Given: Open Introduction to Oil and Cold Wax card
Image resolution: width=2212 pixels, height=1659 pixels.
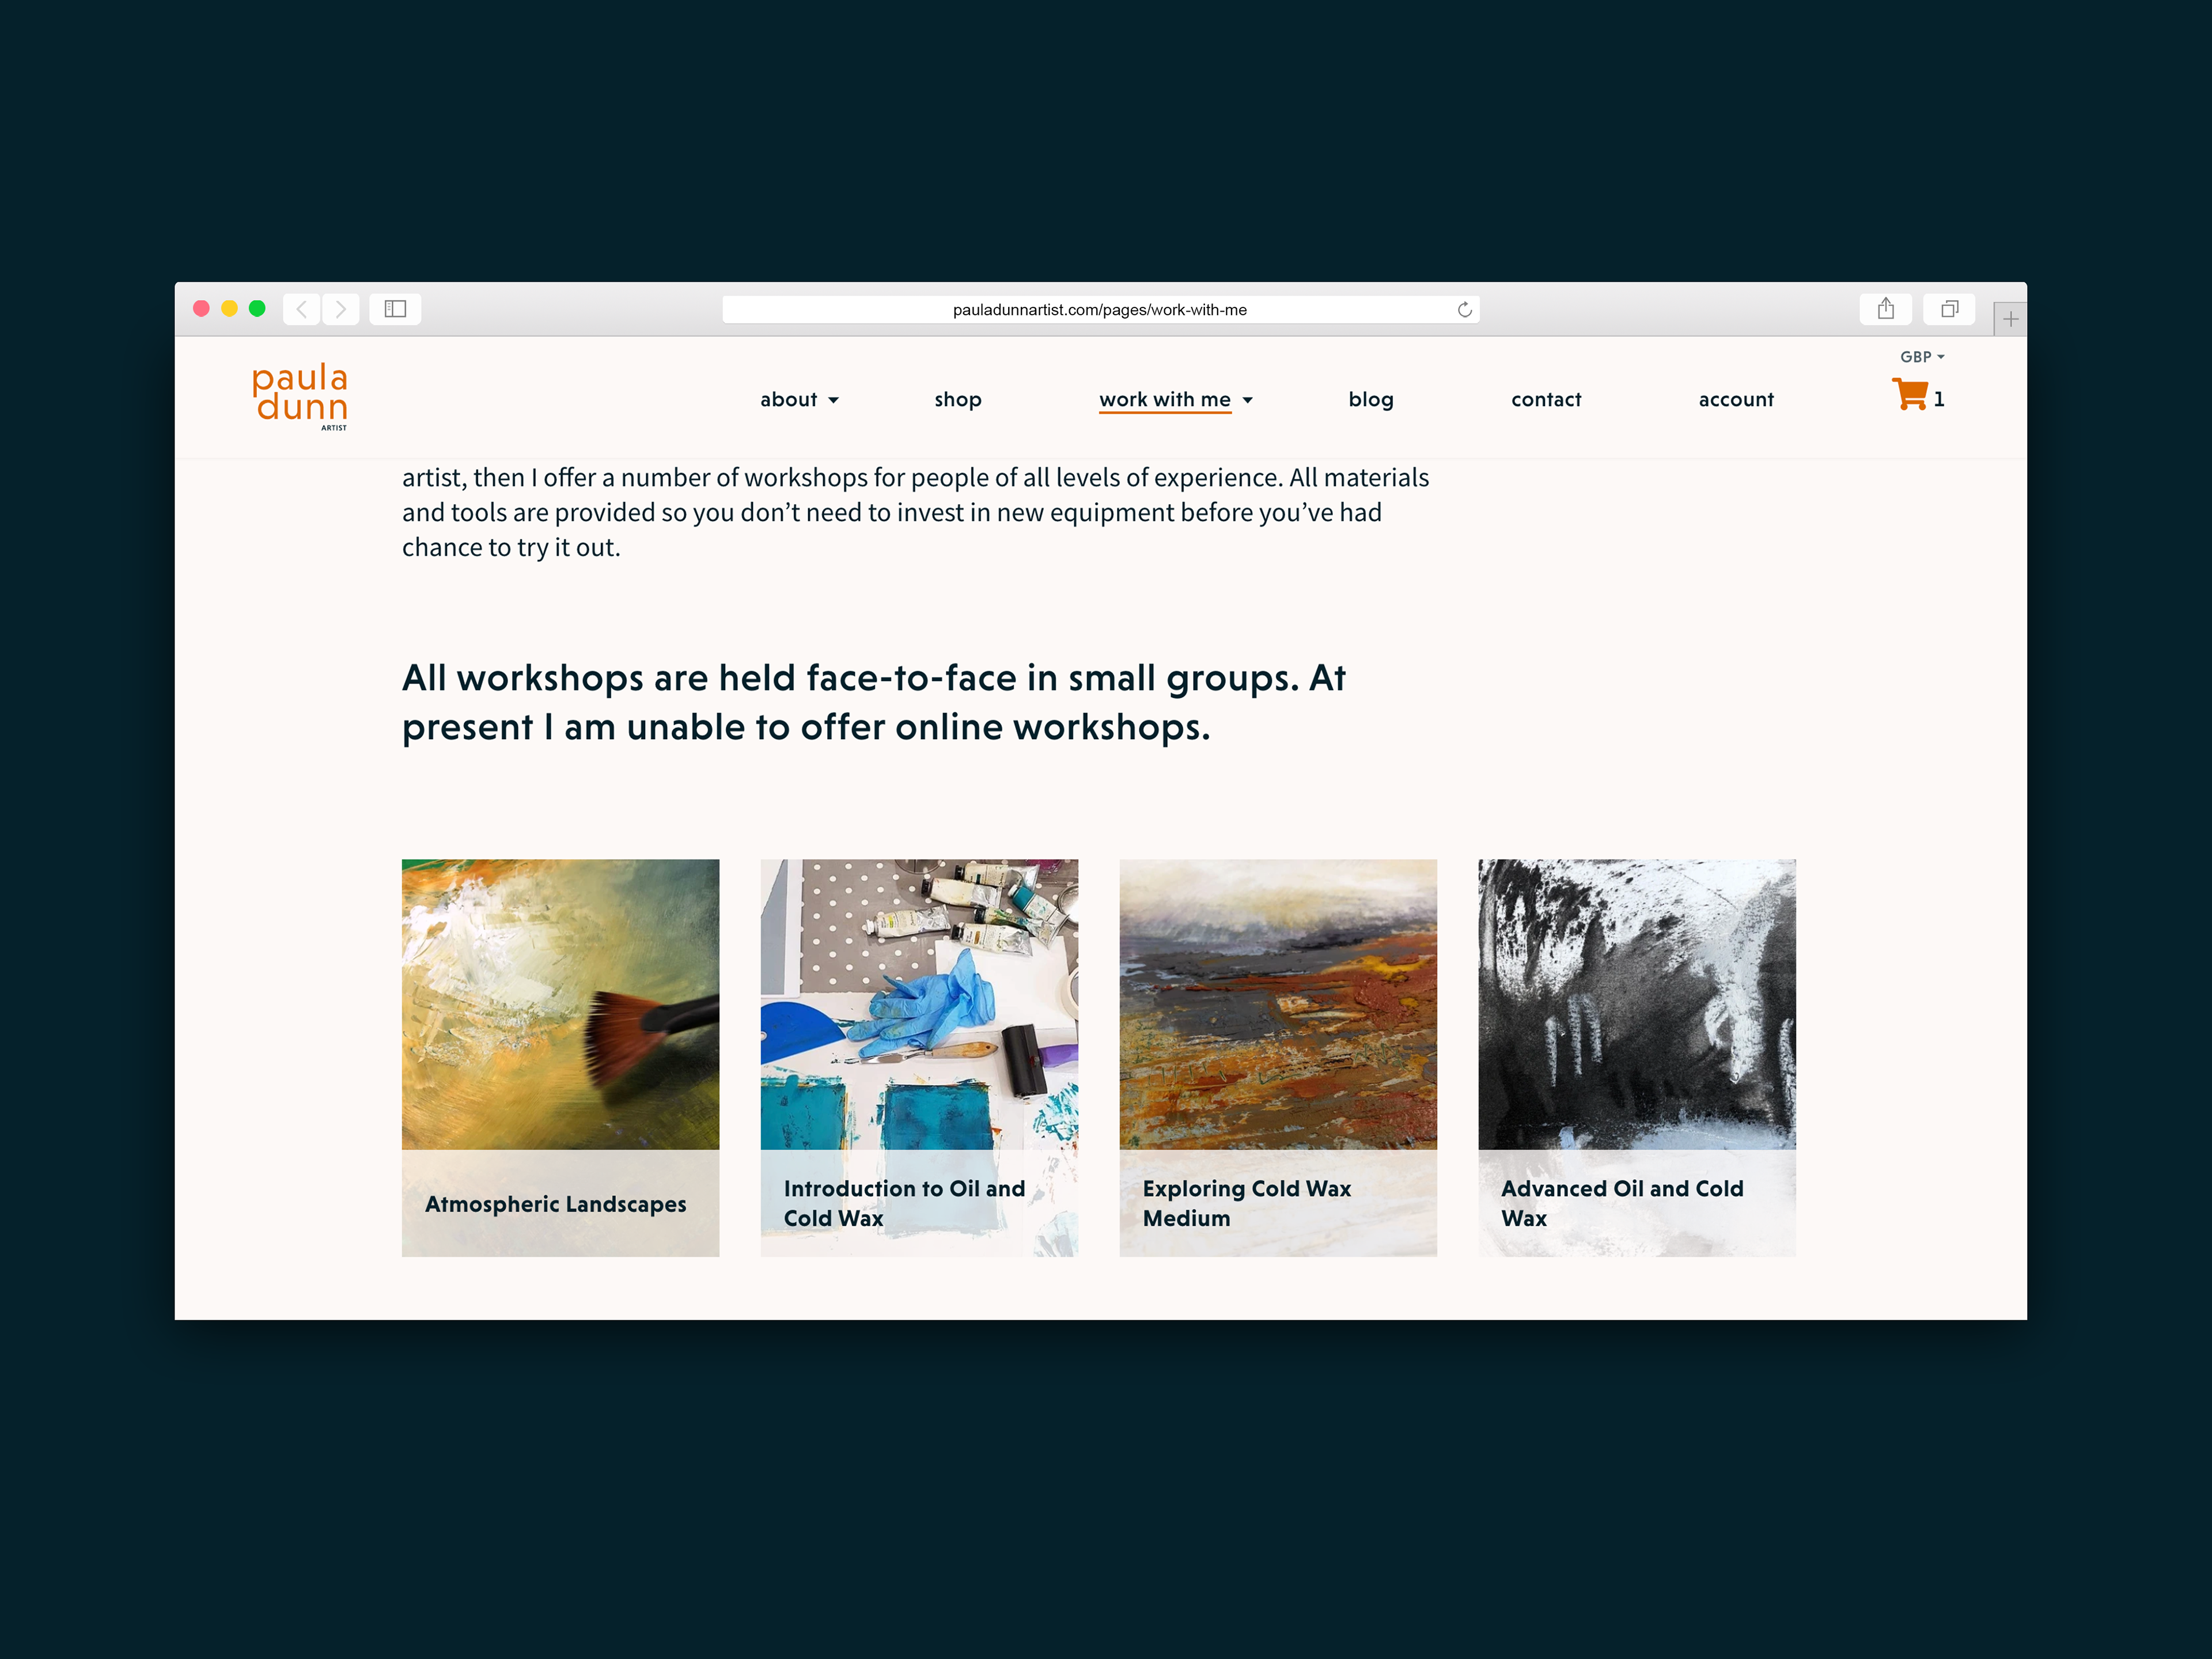Looking at the screenshot, I should pos(919,1057).
